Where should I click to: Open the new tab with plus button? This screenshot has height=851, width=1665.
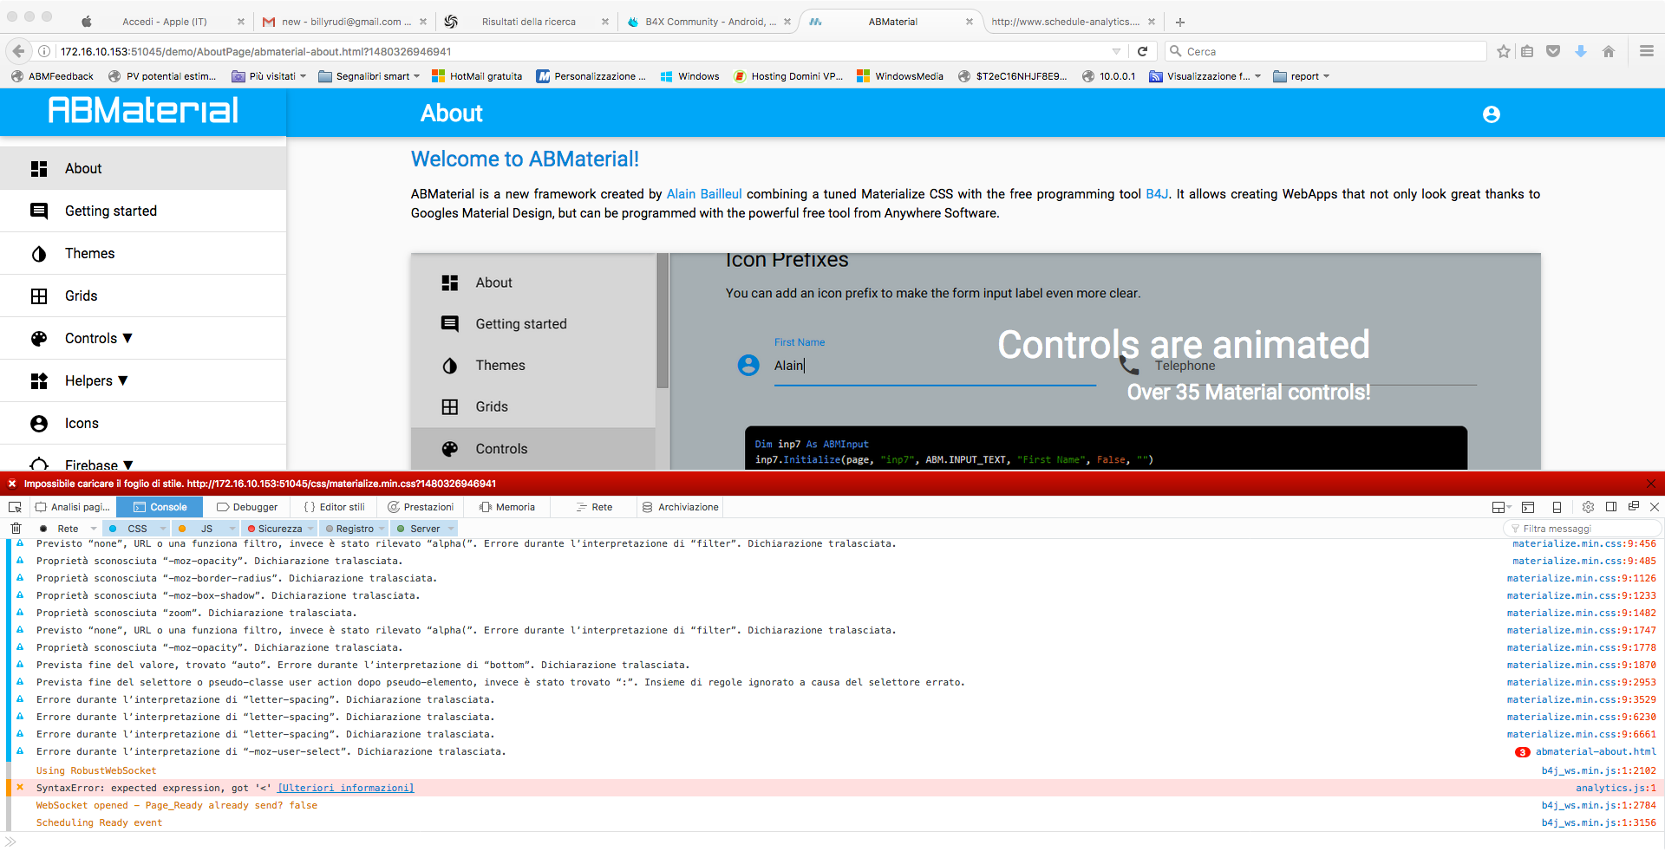coord(1179,22)
